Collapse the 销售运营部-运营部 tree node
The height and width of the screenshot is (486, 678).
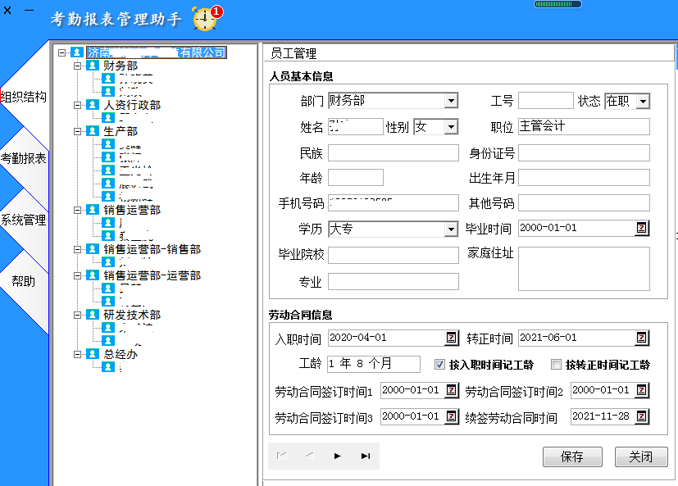(x=77, y=275)
